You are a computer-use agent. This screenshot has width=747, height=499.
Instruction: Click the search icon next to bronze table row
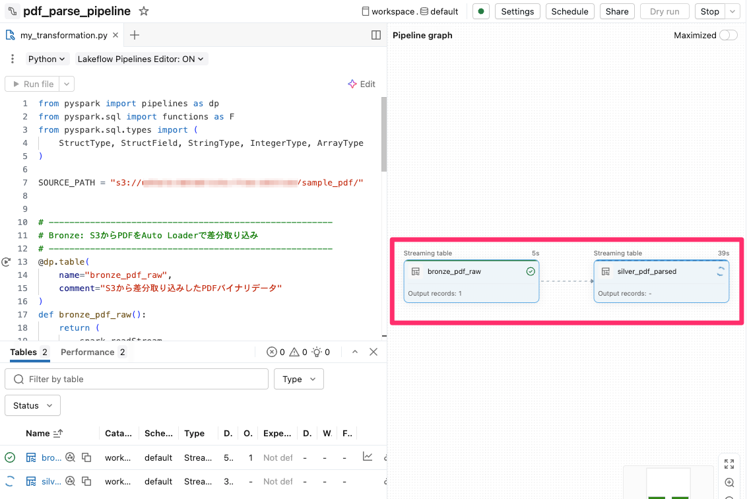click(x=70, y=457)
